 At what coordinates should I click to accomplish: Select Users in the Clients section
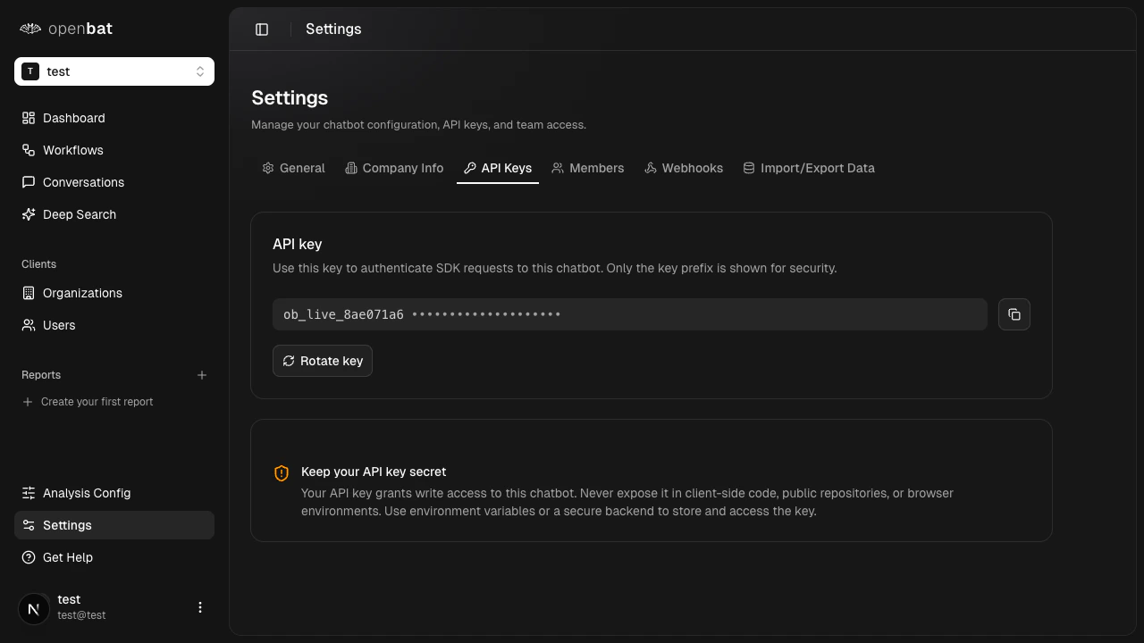(59, 325)
